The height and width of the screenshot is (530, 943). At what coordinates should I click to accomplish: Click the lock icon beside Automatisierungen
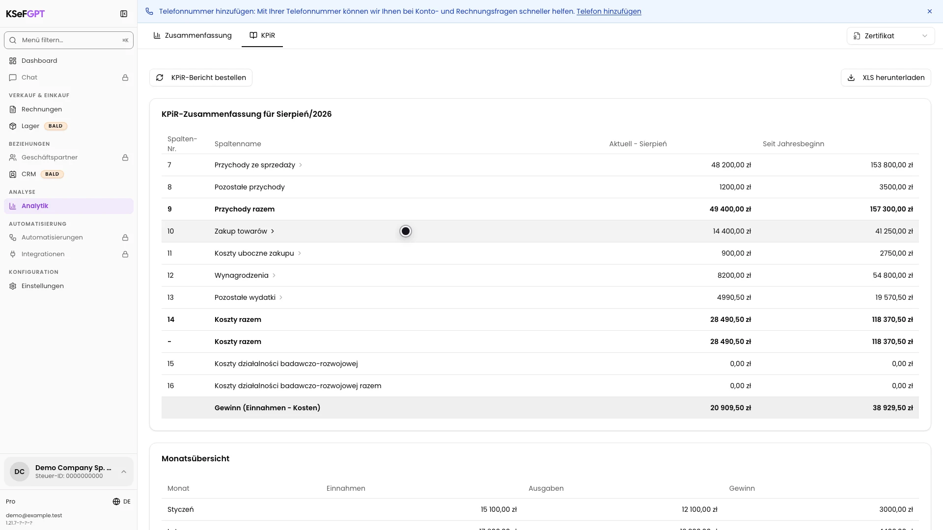click(x=125, y=238)
